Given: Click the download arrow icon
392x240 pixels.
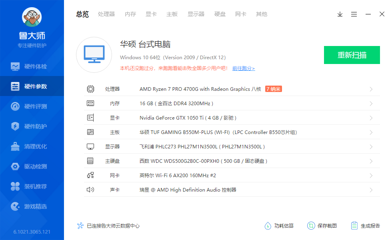Looking at the screenshot, I should click(x=340, y=14).
